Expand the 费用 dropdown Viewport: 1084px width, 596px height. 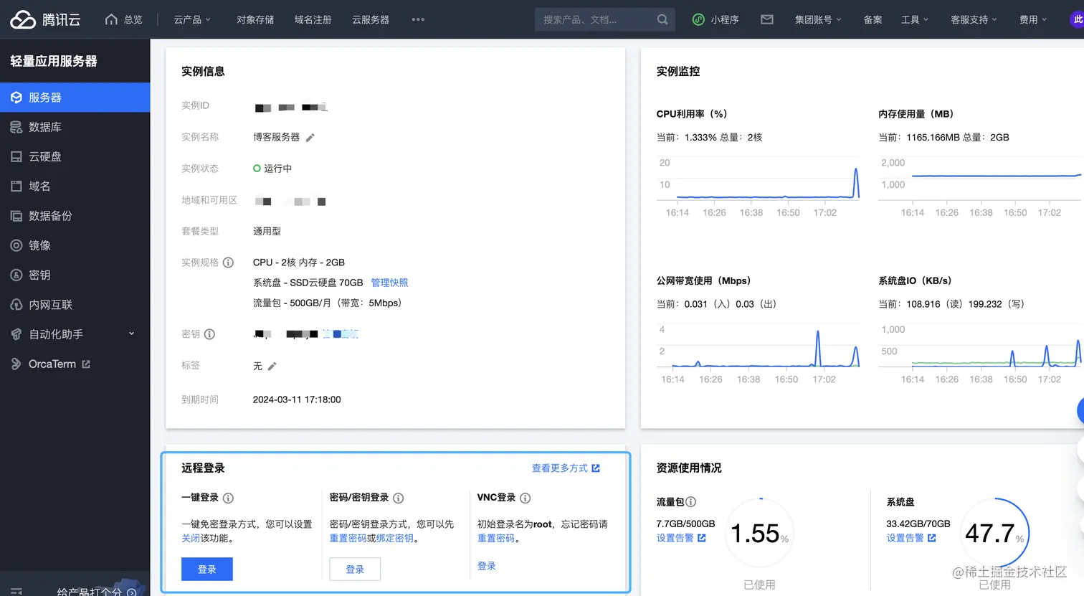coord(1033,19)
